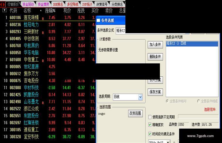222x143 pixels.
Task: Open the DDE排名 tab
Action: [x=58, y=4]
